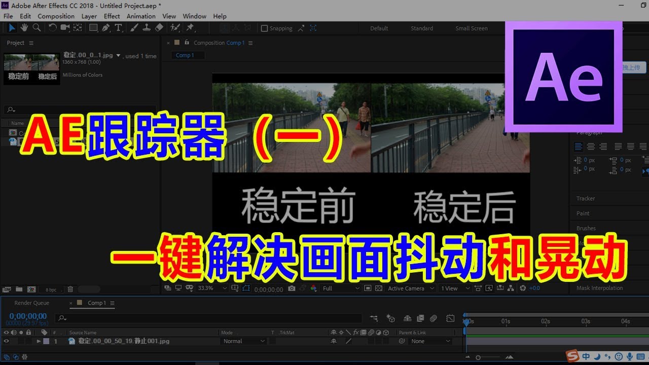
Task: Reset exposure icon in viewer footer
Action: pos(523,288)
